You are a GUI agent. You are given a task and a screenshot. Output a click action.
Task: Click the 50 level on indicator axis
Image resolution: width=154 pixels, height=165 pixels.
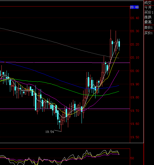tap(132, 158)
